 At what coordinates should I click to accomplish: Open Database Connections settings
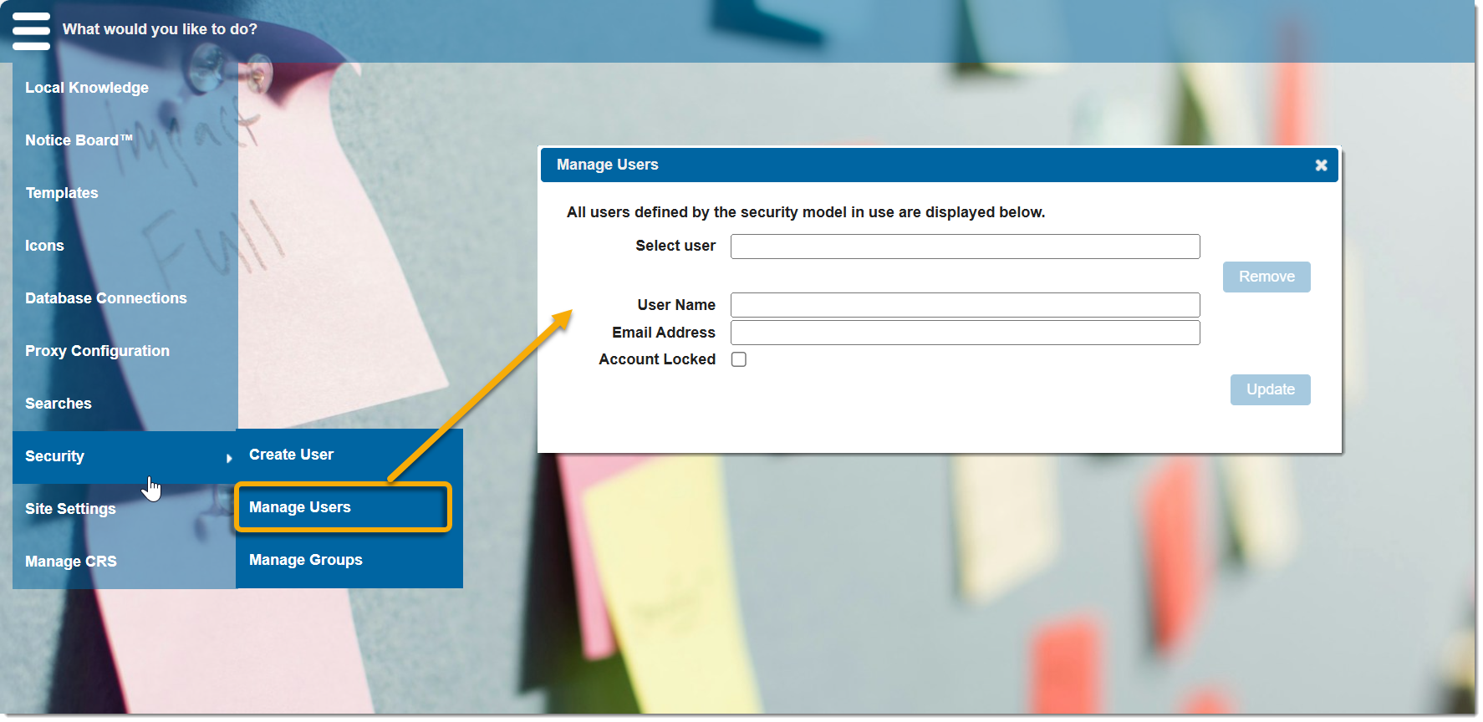pos(106,299)
